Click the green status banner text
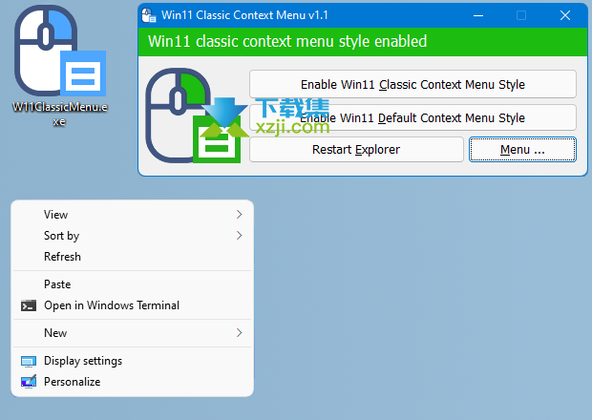The image size is (592, 420). pyautogui.click(x=287, y=41)
